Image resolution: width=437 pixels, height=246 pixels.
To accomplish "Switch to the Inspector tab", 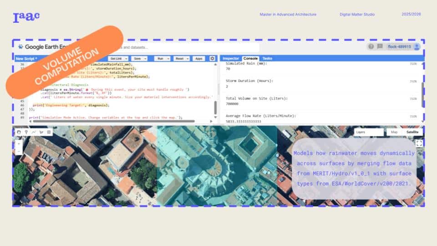I will (231, 58).
